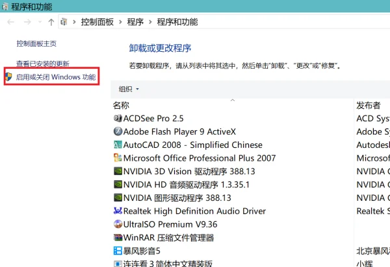Select the UltraISO Premium V9.36 entry
The width and height of the screenshot is (390, 267).
coord(170,224)
